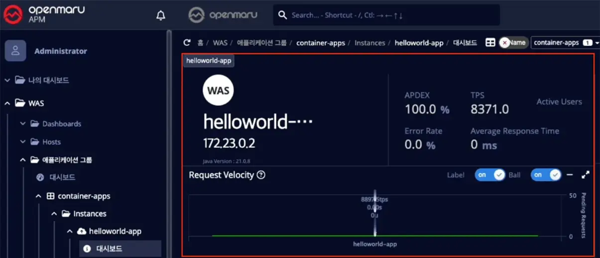Collapse the WAS tree node

click(x=7, y=104)
